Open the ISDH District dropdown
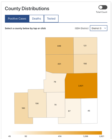Image resolution: width=112 pixels, height=139 pixels. tap(99, 28)
